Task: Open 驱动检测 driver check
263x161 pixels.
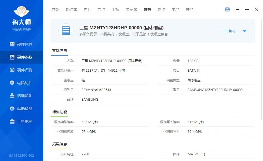Action: (21, 109)
